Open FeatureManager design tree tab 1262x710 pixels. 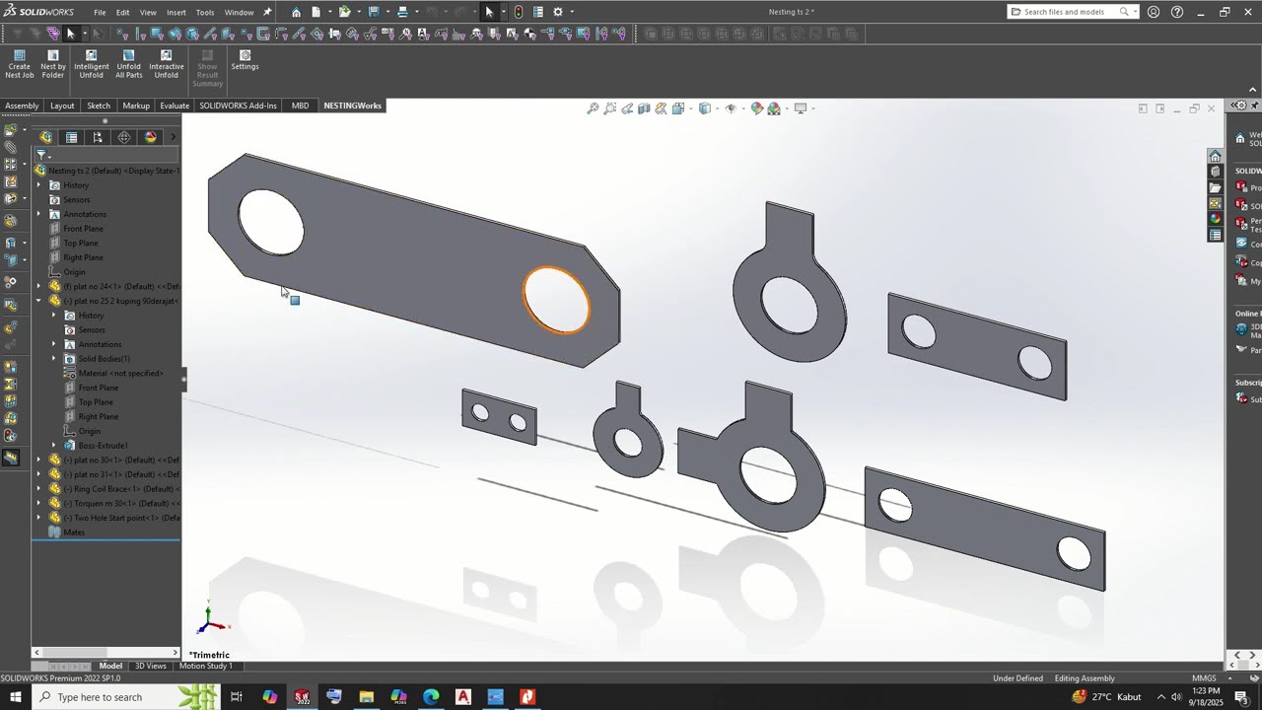coord(45,137)
